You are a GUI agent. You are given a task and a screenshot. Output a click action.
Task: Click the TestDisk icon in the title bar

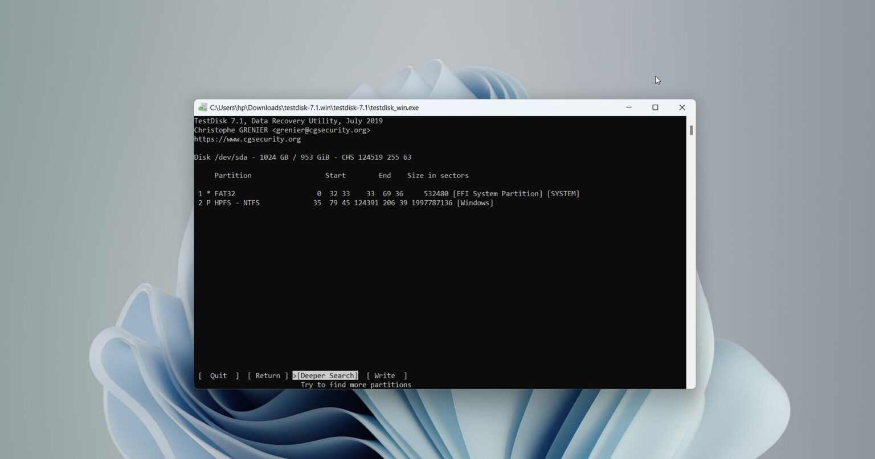203,107
